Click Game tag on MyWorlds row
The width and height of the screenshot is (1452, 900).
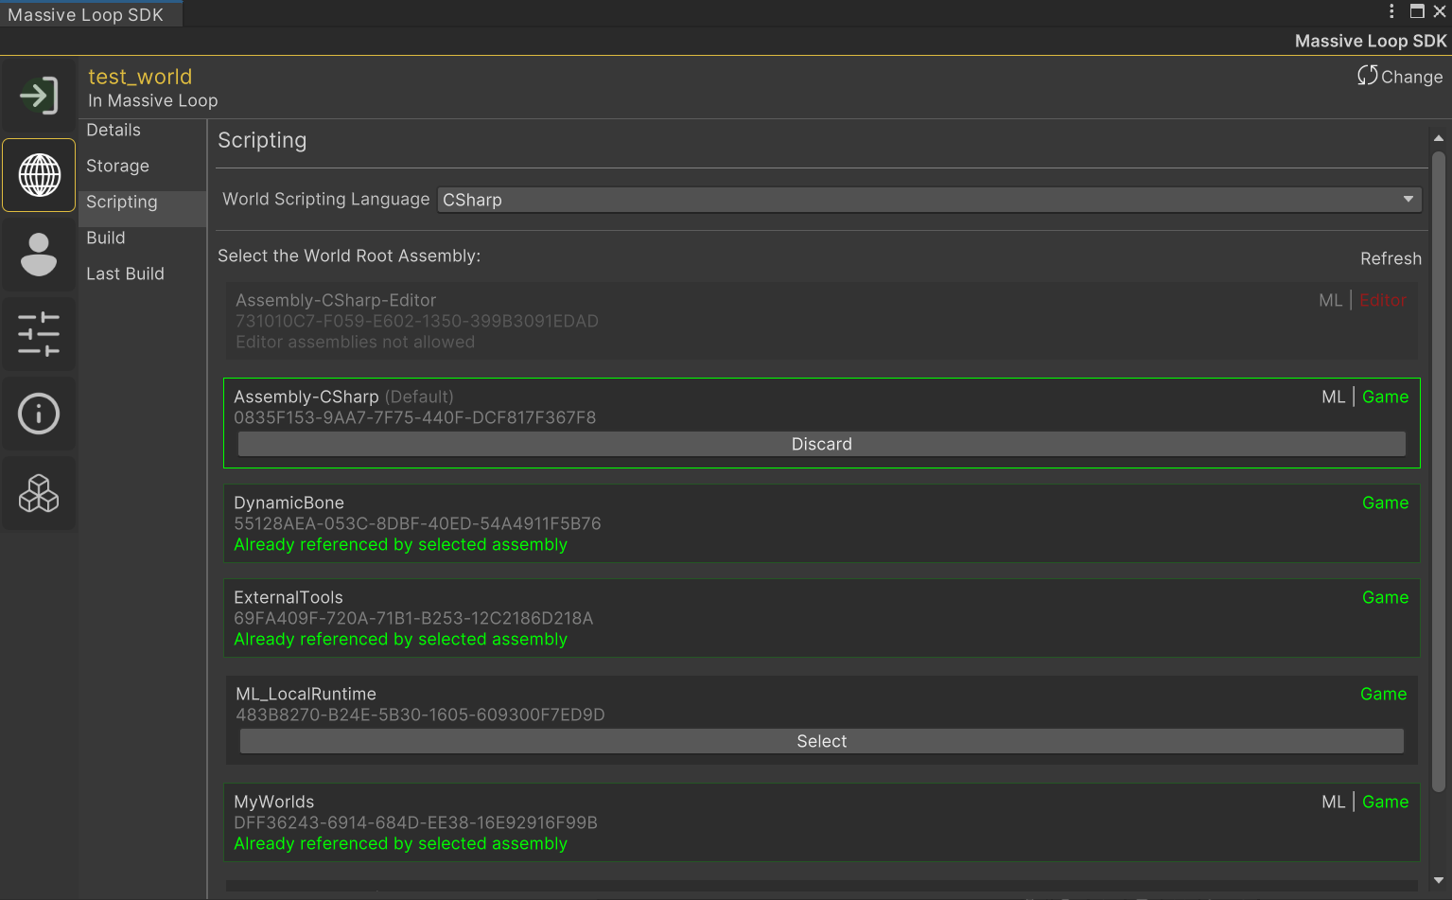[1385, 802]
